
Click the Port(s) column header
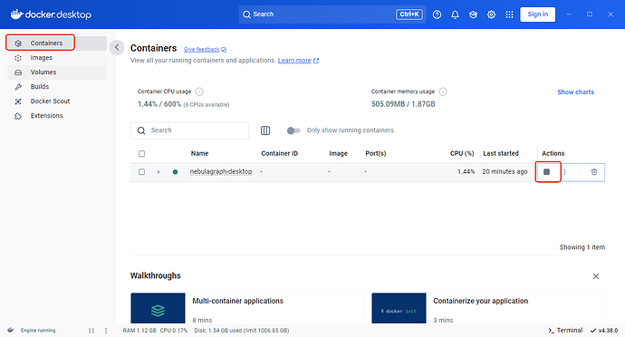[376, 153]
